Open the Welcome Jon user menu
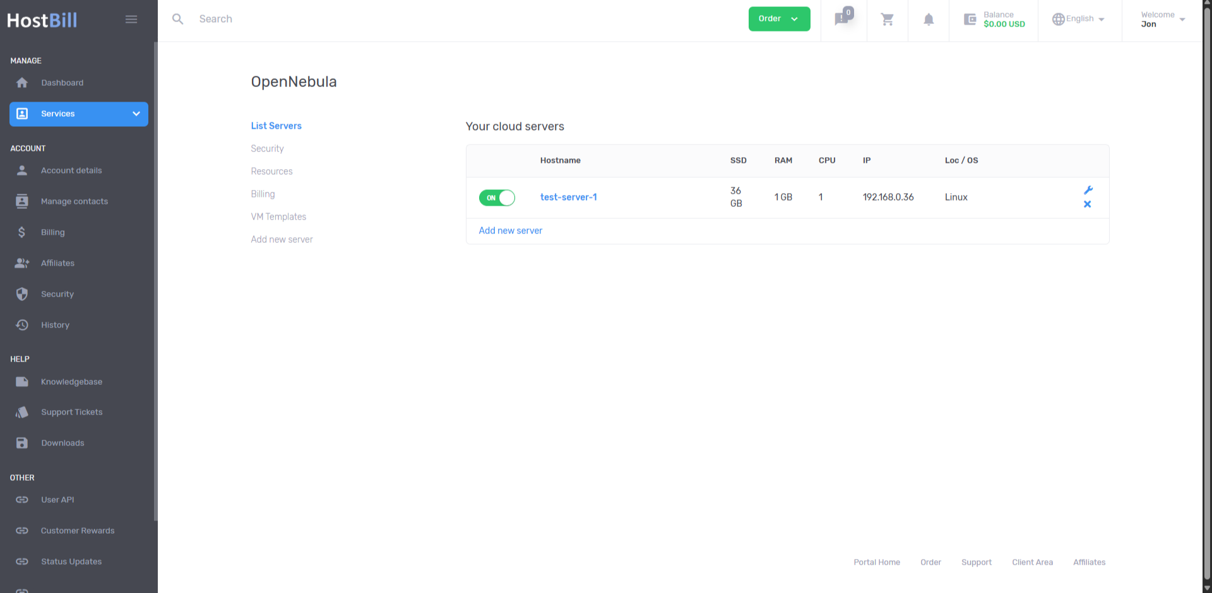Screen dimensions: 1212x593 1163,20
